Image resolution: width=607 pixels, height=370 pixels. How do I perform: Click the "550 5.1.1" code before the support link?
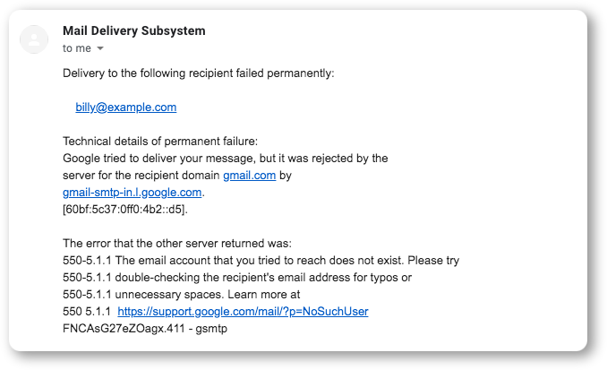(x=87, y=312)
